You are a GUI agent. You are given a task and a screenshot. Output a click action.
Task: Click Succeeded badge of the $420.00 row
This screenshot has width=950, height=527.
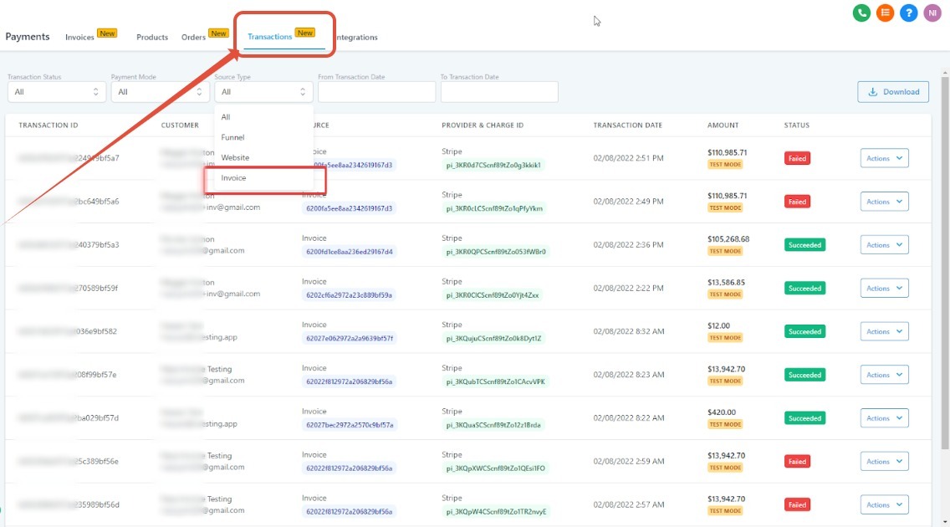pos(804,418)
